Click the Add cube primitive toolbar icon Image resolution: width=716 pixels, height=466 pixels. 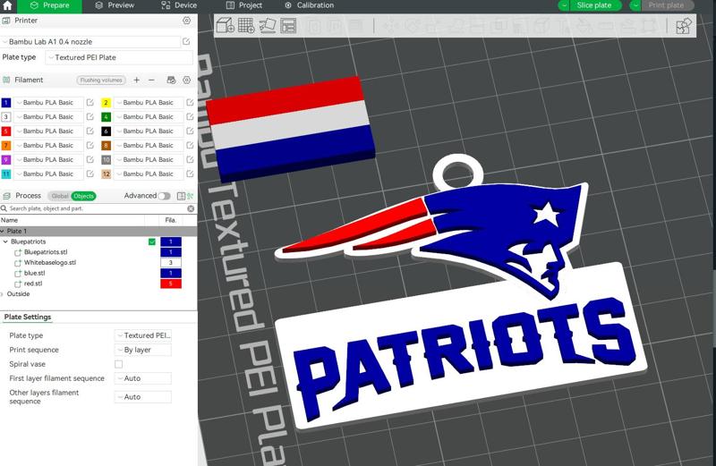pos(226,26)
